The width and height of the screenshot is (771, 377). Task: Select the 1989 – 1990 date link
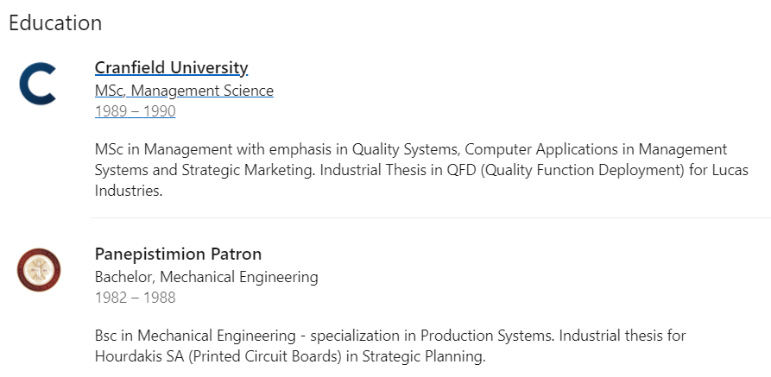click(x=135, y=111)
